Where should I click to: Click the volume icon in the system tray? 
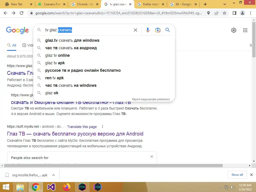pos(232,187)
